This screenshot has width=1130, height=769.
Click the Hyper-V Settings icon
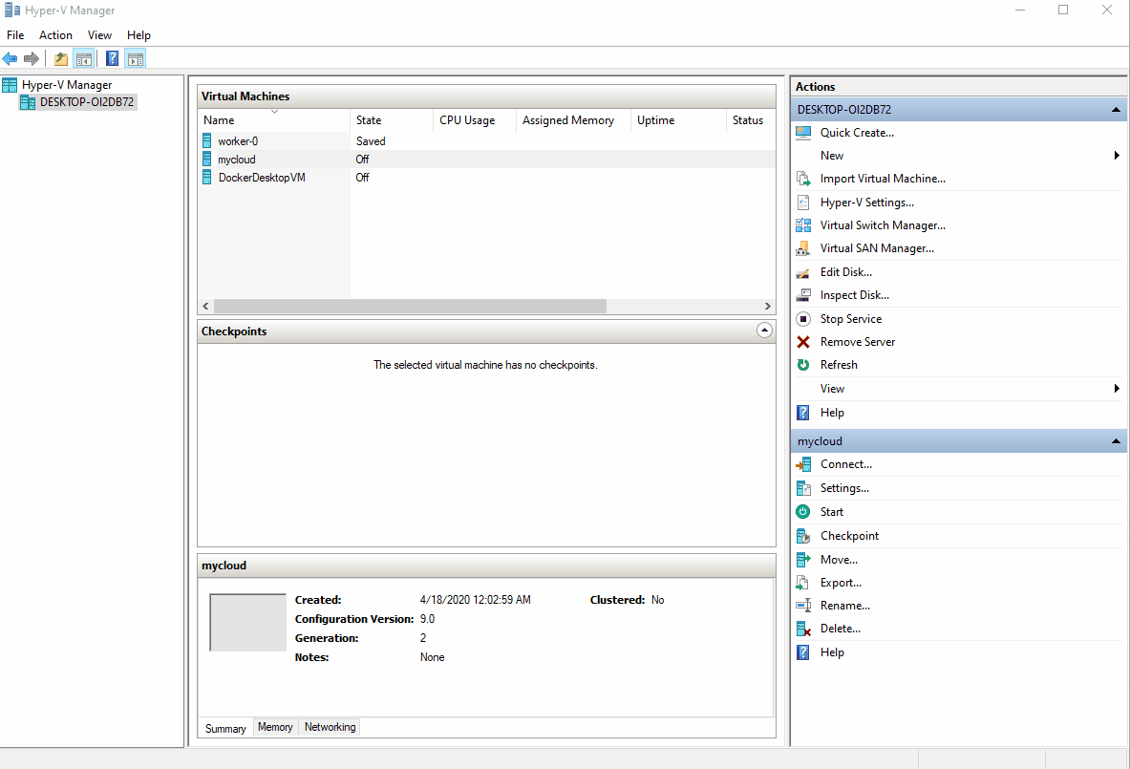(x=802, y=203)
